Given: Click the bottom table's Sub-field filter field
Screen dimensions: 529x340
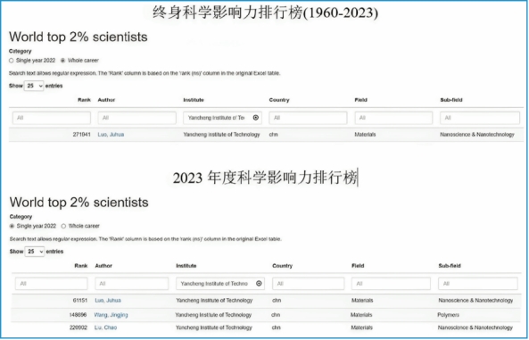Looking at the screenshot, I should (478, 284).
